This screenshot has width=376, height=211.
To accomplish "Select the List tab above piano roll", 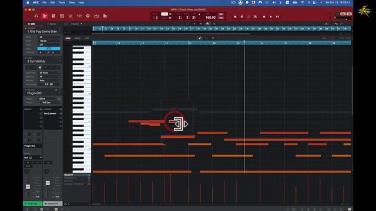I will point(87,38).
